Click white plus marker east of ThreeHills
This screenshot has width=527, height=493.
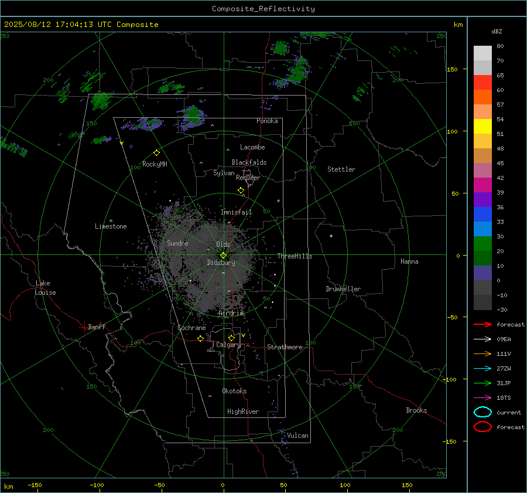(x=331, y=236)
